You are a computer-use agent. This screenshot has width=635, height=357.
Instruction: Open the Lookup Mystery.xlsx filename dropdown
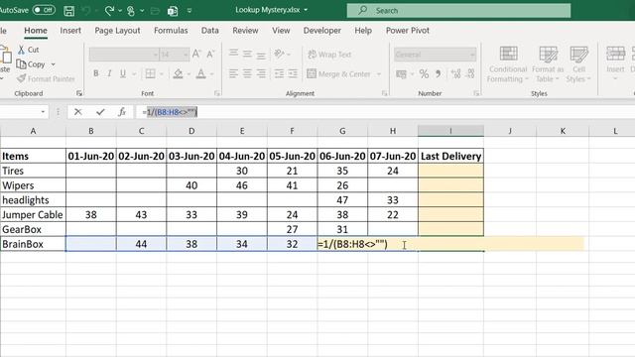coord(306,10)
